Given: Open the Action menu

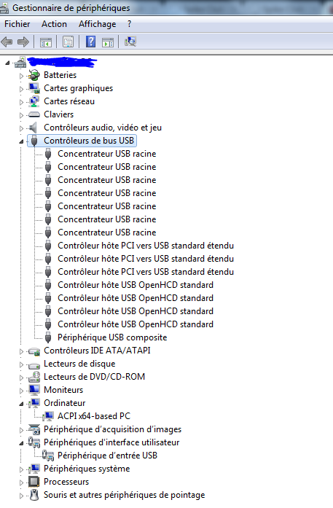Looking at the screenshot, I should coord(54,24).
